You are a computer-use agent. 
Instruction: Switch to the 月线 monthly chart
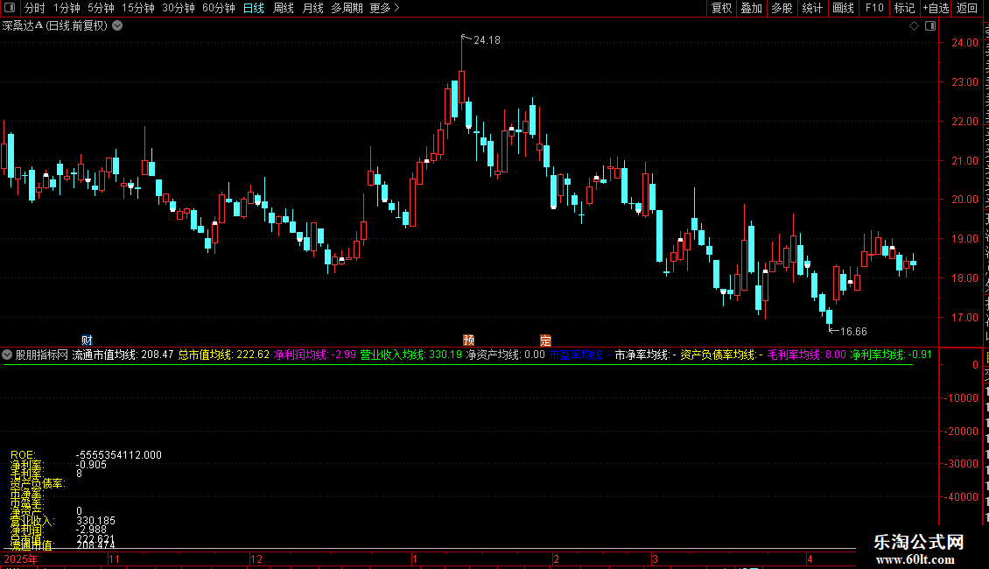(312, 8)
